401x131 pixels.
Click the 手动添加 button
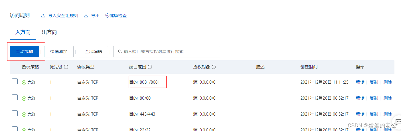pos(24,52)
